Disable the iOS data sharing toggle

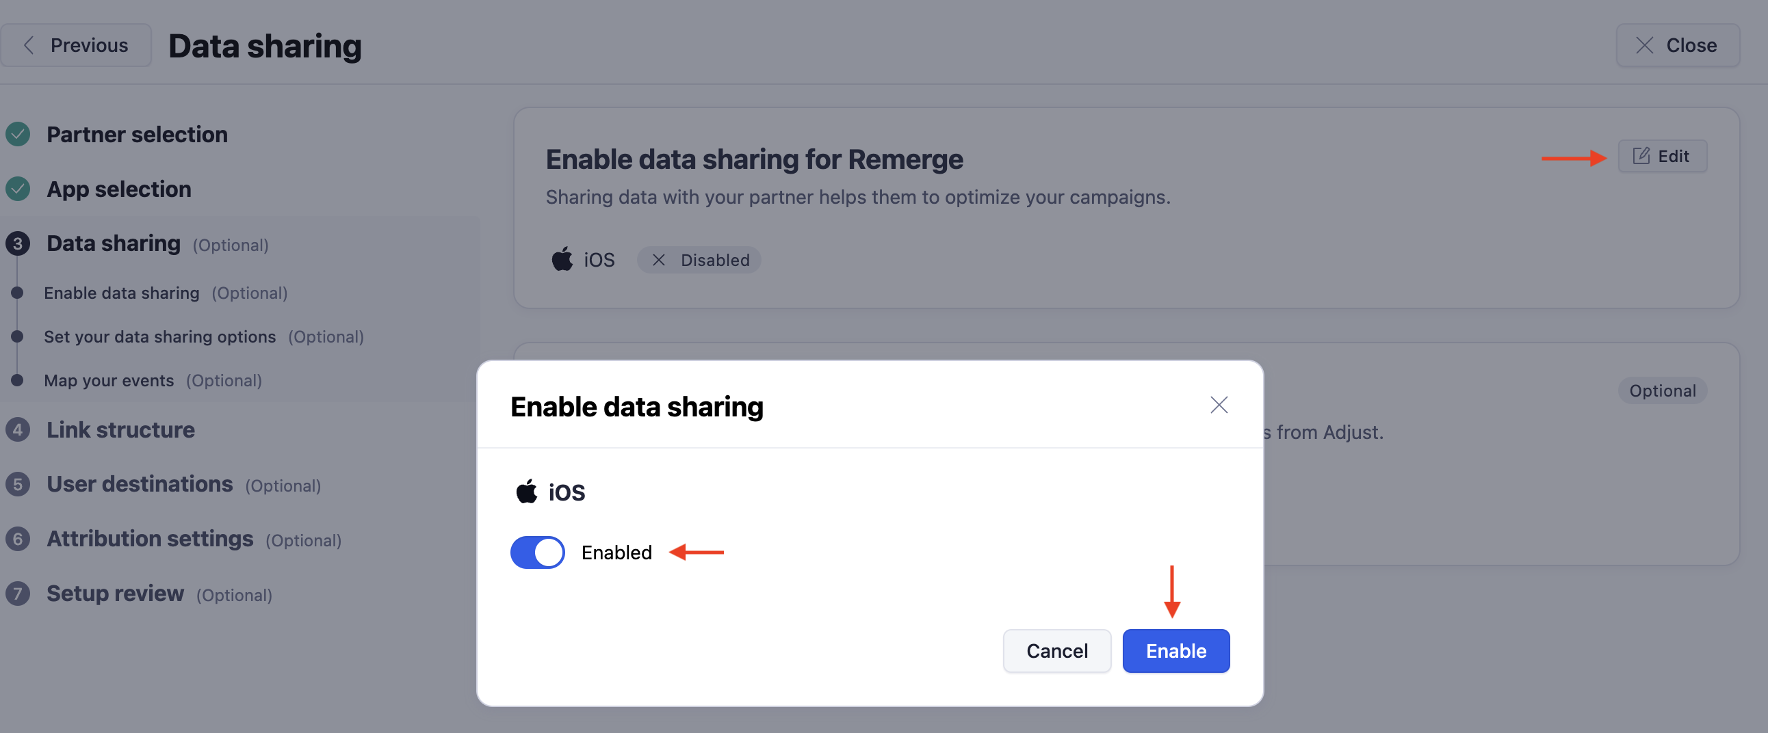click(x=537, y=552)
